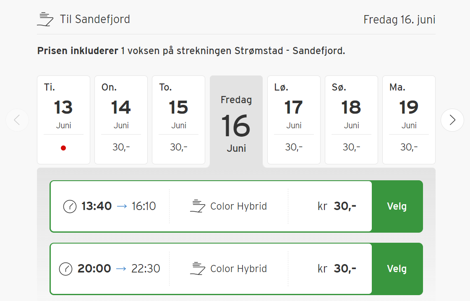This screenshot has height=301, width=470.
Task: Show earlier dates with the left arrow
Action: pos(17,120)
